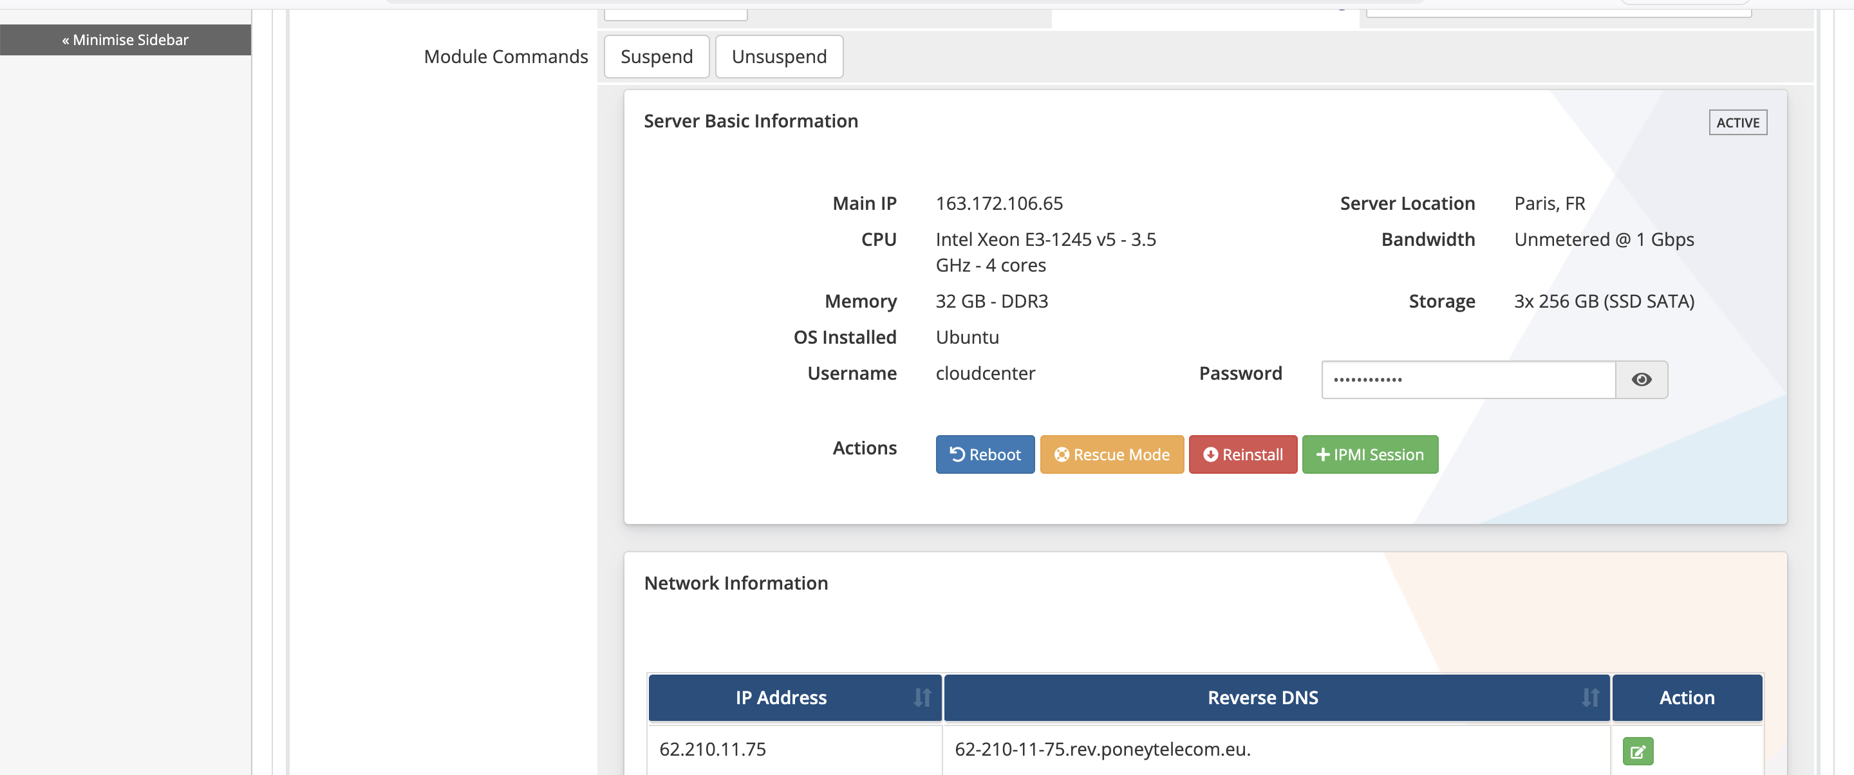This screenshot has width=1854, height=775.
Task: Click the ACTIVE status badge
Action: [1737, 122]
